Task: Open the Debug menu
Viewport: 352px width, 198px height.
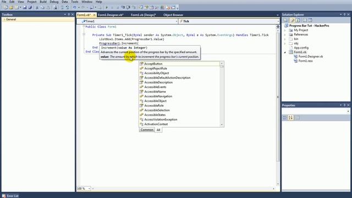Action: click(54, 2)
